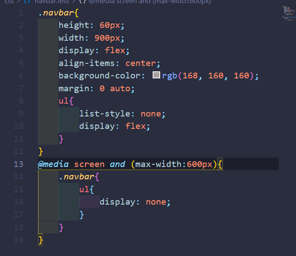Click the 'background-color' property
Viewport: 296px width, 256px height.
100,76
